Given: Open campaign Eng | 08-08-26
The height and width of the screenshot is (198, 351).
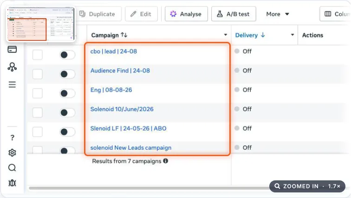Looking at the screenshot, I should 111,90.
